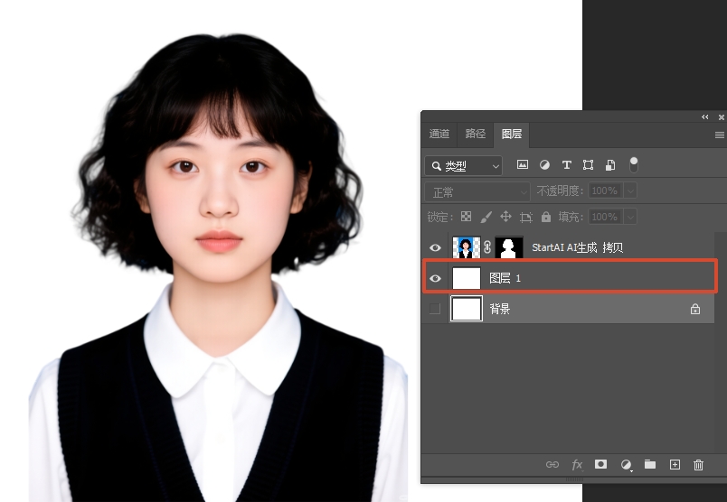Filter layers by adjustment layers
The image size is (727, 502).
point(544,165)
